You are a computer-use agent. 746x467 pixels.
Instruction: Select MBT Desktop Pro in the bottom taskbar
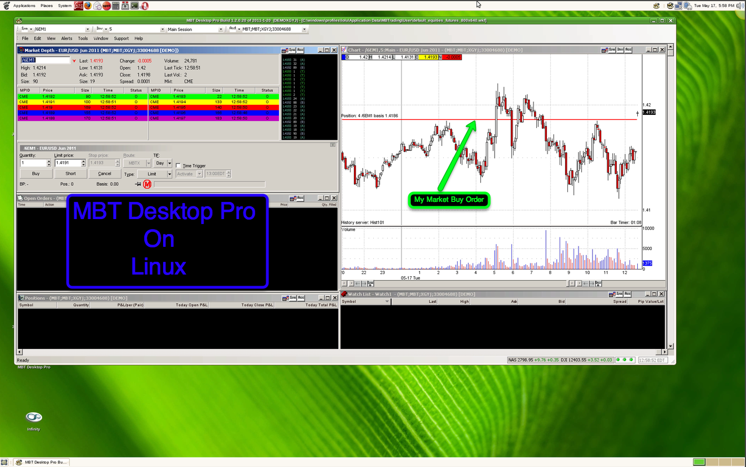point(40,462)
